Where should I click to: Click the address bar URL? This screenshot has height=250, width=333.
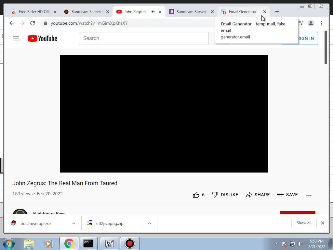(89, 23)
